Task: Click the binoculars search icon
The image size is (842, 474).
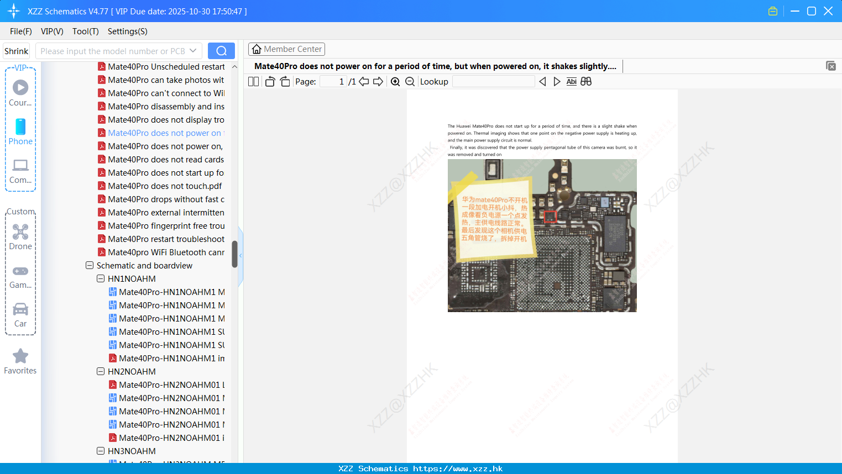Action: [586, 81]
